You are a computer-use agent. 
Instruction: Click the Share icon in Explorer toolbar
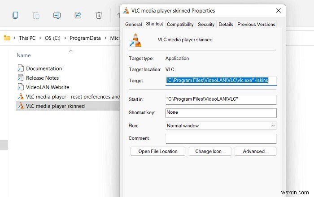(x=78, y=15)
